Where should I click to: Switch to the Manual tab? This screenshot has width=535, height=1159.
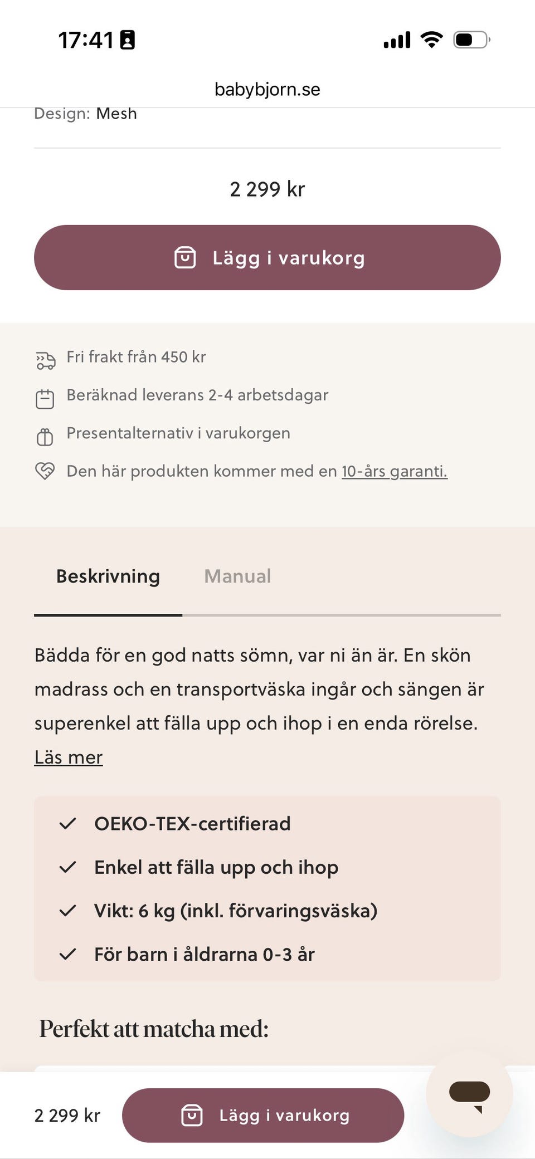coord(237,576)
